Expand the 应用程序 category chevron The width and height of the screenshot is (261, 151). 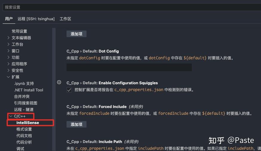8,64
